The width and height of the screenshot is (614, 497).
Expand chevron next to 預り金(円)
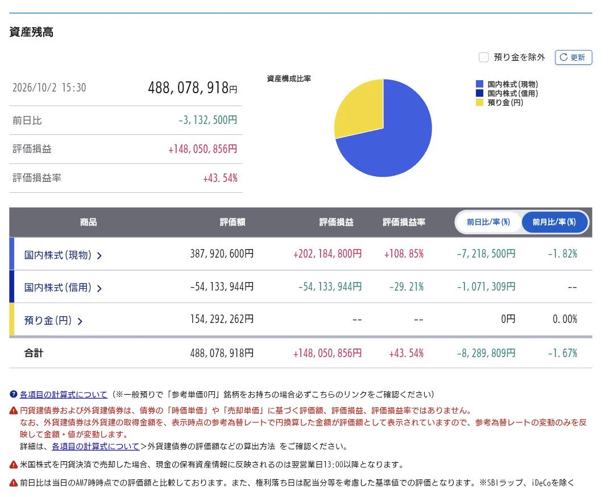80,321
